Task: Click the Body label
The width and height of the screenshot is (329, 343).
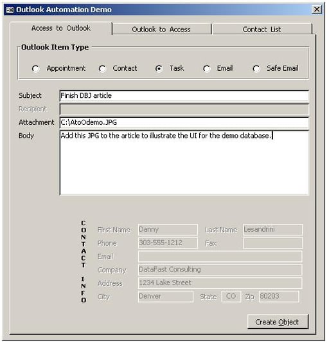Action: click(26, 136)
